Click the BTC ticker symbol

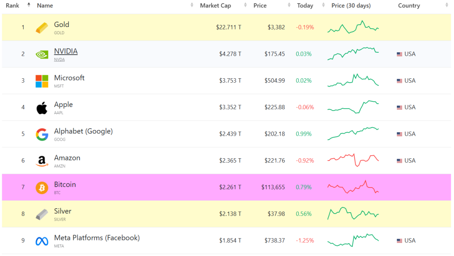click(x=57, y=193)
